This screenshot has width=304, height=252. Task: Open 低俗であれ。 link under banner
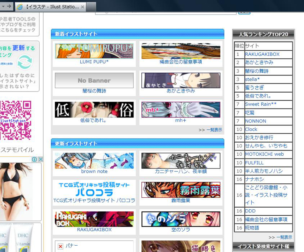93,120
